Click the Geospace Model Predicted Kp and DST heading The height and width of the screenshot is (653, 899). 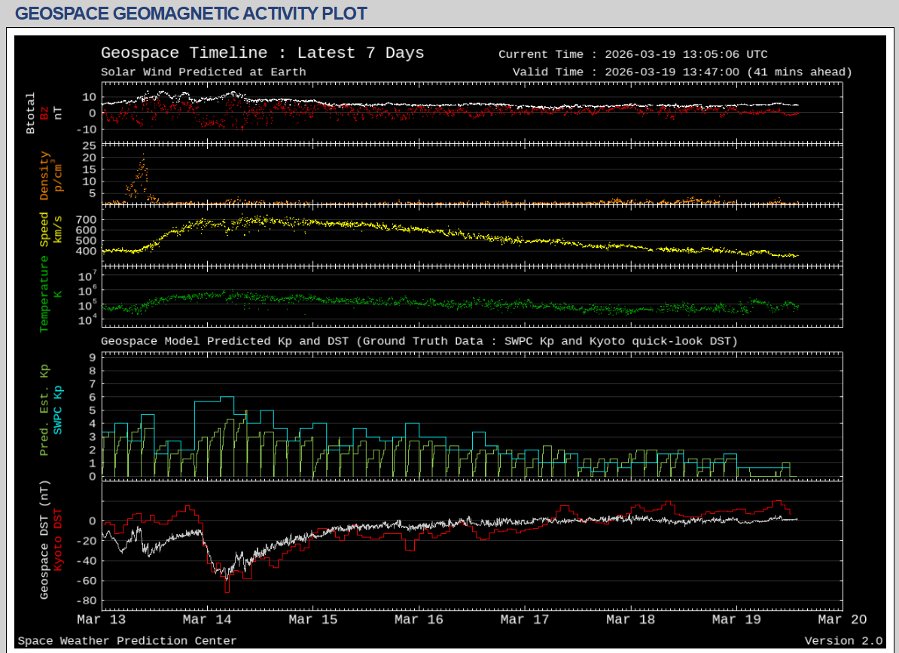click(419, 341)
